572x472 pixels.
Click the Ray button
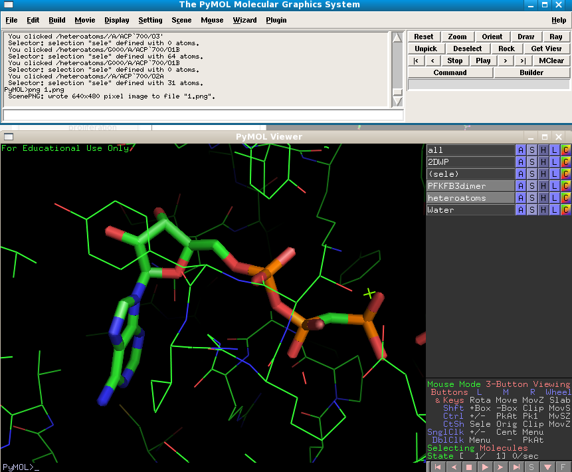click(557, 37)
